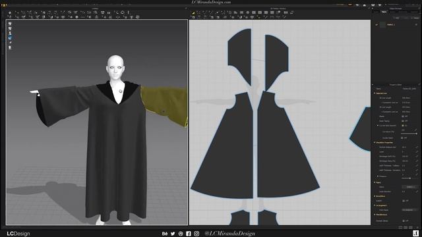Click the last icon of the second 3D toolbar row

coord(138,17)
